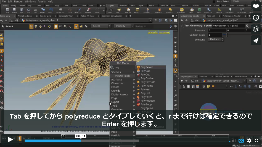Add an Area Light from shelf
This screenshot has width=262, height=147.
137,11
